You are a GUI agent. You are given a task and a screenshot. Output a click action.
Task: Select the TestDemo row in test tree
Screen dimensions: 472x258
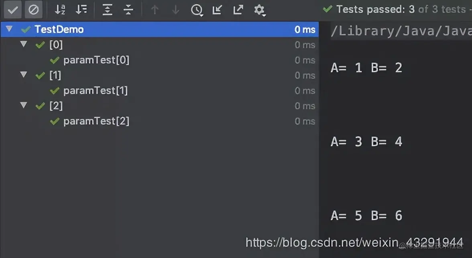160,29
